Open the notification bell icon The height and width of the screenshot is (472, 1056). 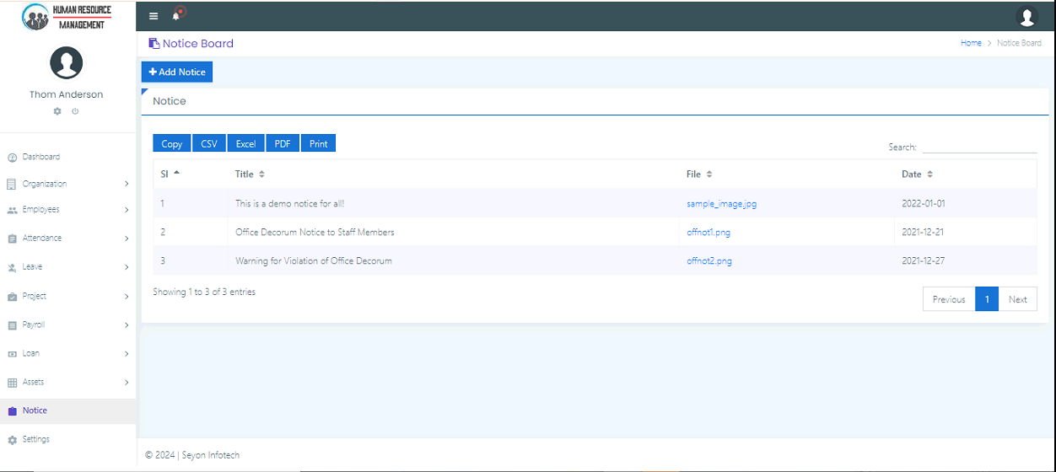[176, 16]
